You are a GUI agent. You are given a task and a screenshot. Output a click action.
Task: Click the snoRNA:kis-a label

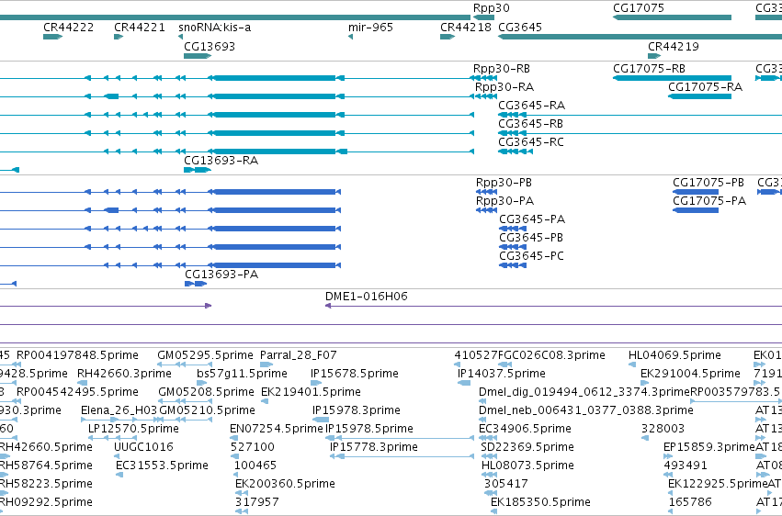(214, 28)
